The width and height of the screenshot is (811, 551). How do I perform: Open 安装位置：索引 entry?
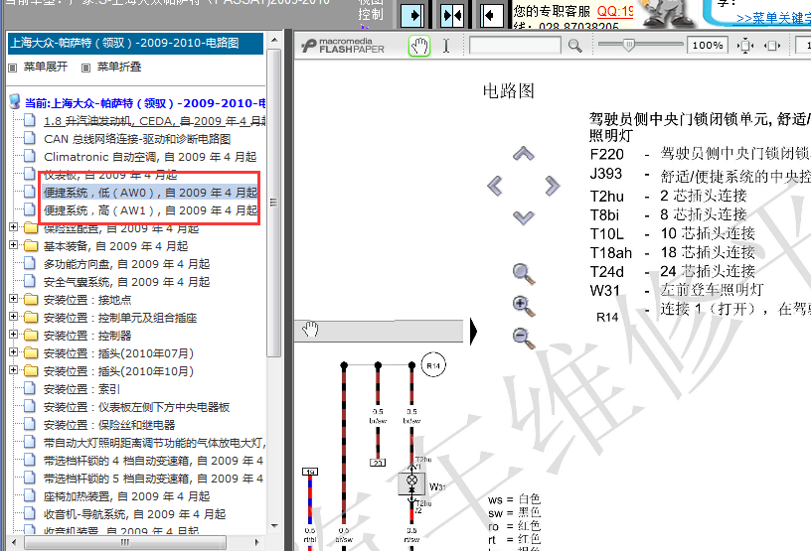(81, 389)
